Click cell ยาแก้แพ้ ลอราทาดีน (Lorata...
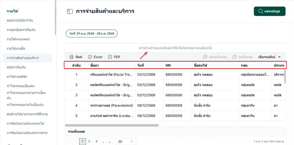This screenshot has width=294, height=145. (112, 116)
